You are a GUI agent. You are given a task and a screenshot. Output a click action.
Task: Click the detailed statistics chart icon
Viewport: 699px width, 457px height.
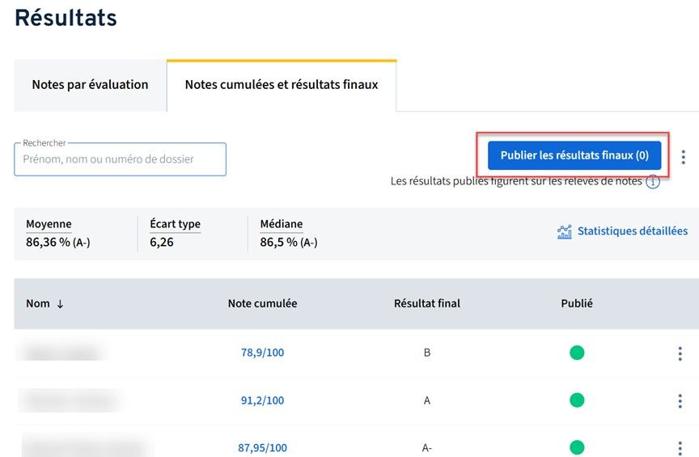point(565,232)
